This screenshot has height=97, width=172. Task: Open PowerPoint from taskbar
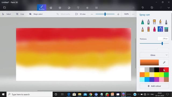coord(112,94)
